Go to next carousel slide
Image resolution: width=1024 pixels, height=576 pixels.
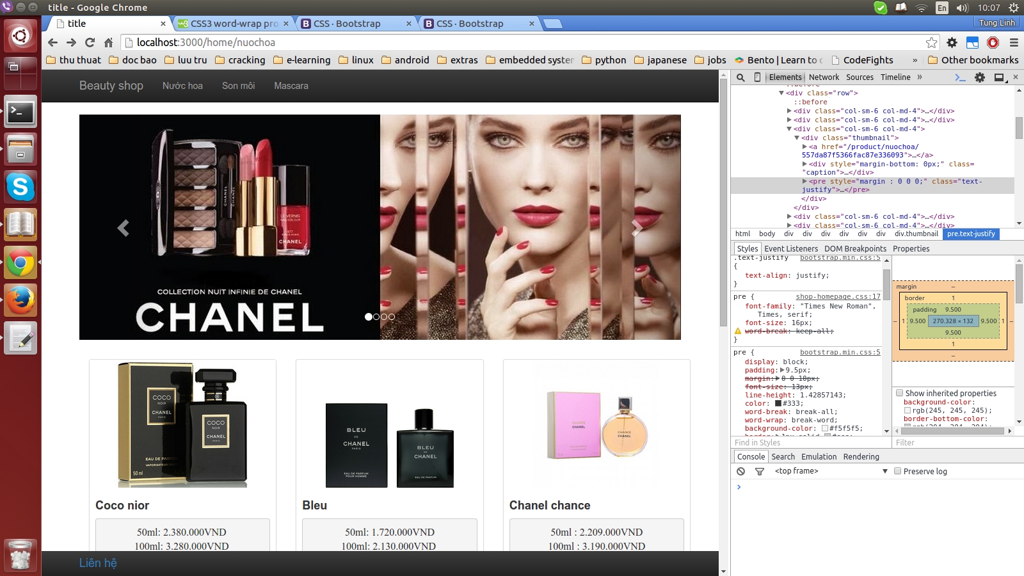click(x=637, y=228)
